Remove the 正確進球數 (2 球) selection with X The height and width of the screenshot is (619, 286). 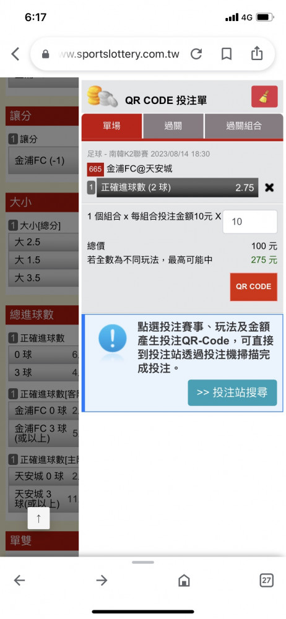[269, 188]
